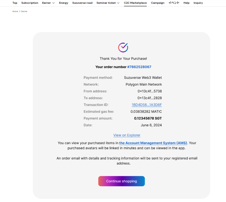Screen dimensions: 226x202
Task: Expand the Seminar ticket dropdown chevron
Action: tap(118, 3)
